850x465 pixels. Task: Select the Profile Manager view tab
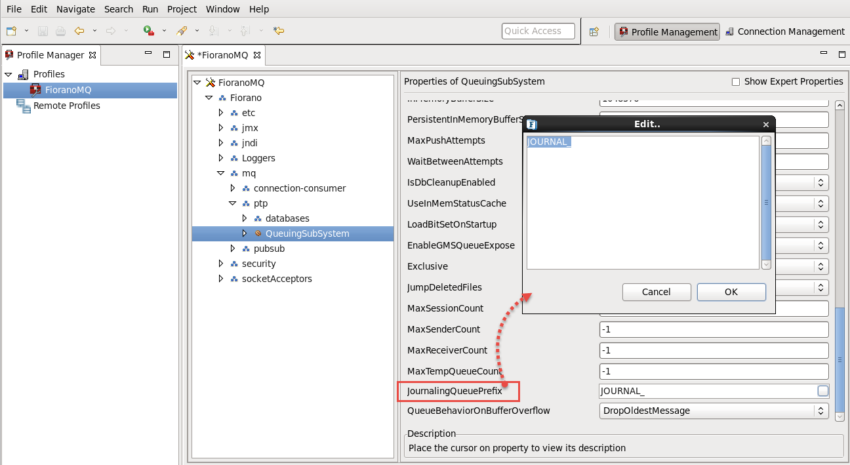click(50, 55)
